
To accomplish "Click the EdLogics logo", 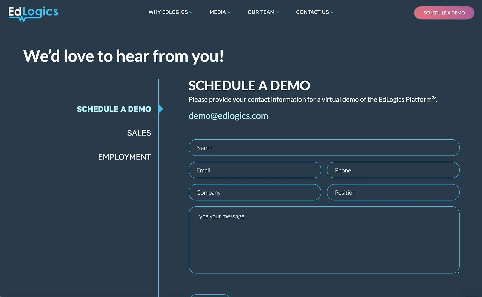I will point(33,14).
